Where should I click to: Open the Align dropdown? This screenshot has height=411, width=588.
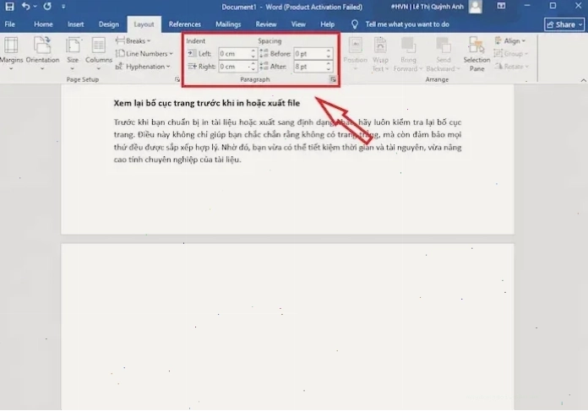510,41
